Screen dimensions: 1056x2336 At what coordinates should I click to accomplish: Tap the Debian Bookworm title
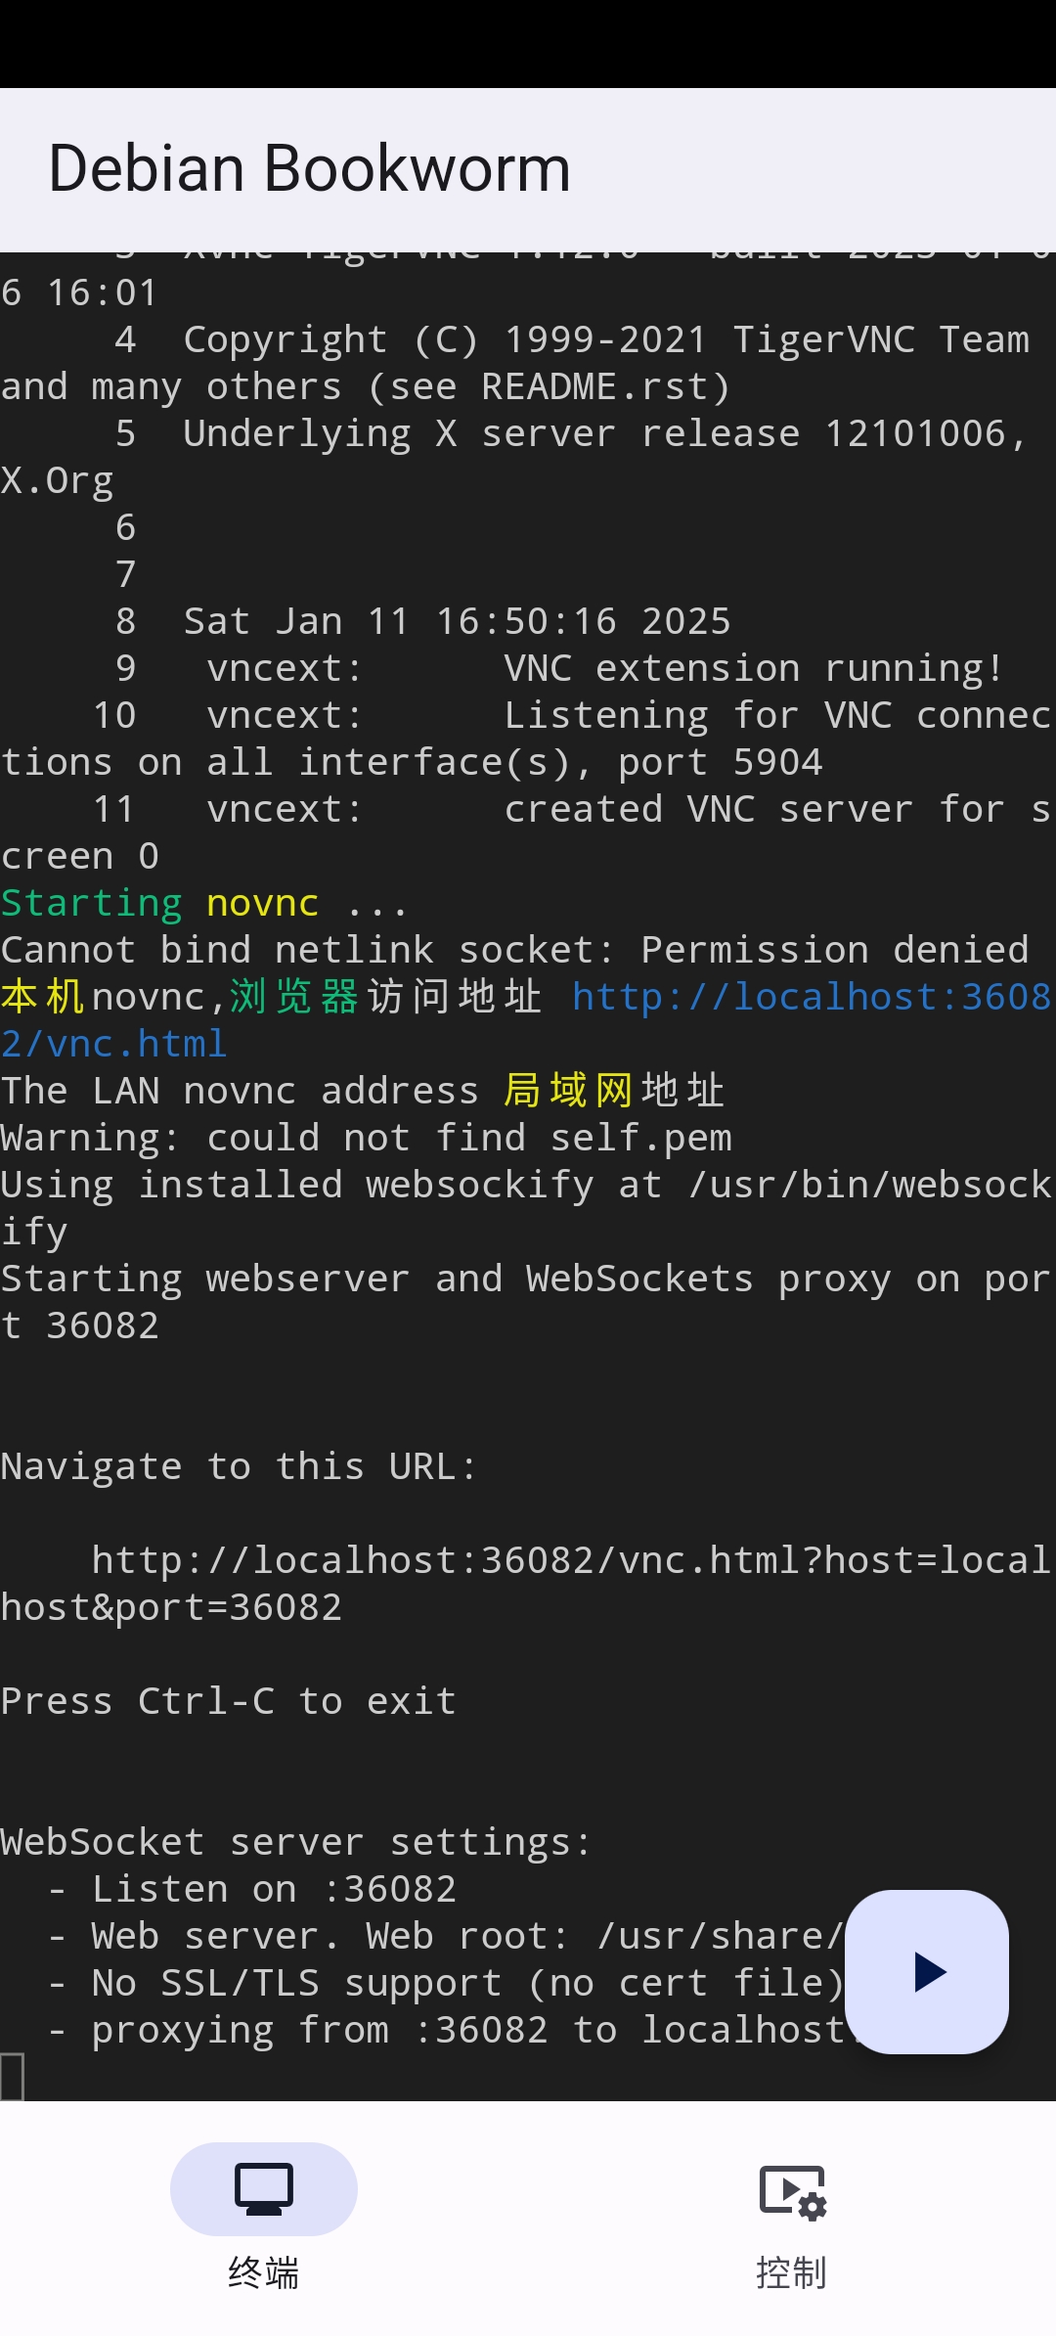coord(309,168)
